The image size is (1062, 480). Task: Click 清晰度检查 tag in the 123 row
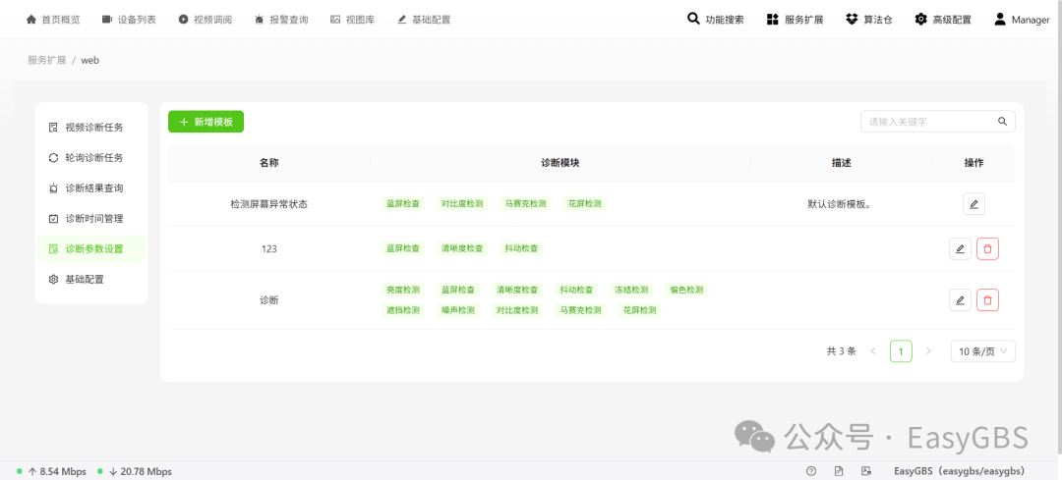click(x=462, y=248)
